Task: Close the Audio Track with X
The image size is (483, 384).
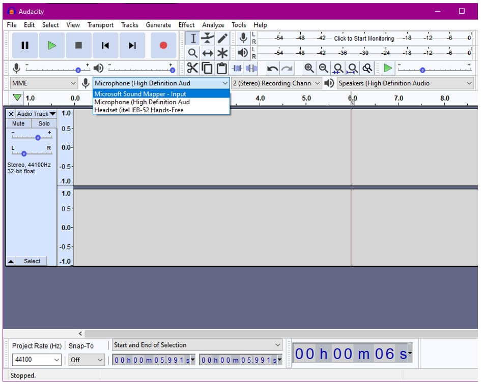Action: [11, 114]
